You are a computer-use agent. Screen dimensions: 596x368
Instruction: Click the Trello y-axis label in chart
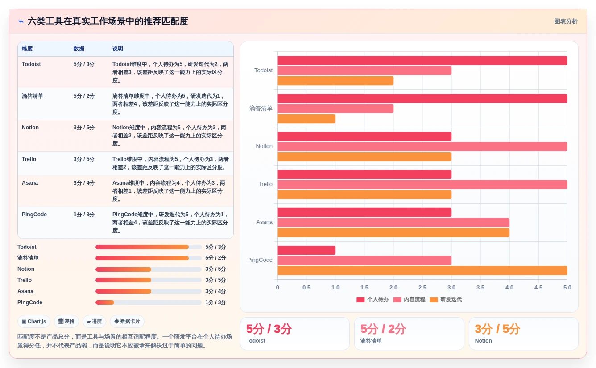(x=265, y=184)
